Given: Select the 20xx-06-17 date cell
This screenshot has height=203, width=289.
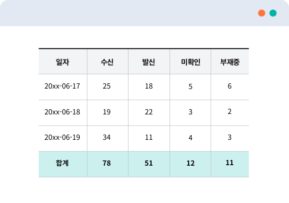Looking at the screenshot, I should [62, 87].
